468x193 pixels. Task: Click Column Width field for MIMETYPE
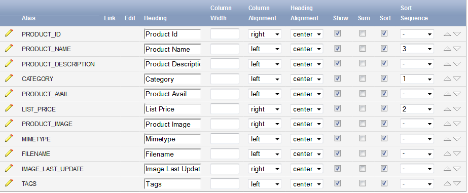225,139
